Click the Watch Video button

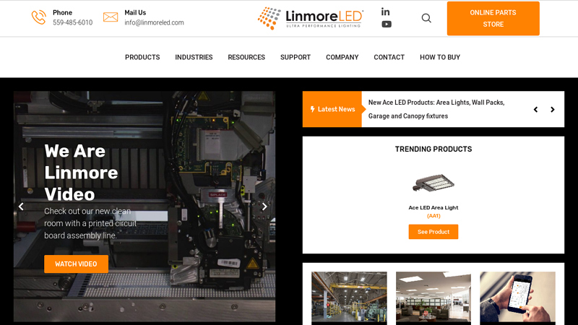(76, 264)
